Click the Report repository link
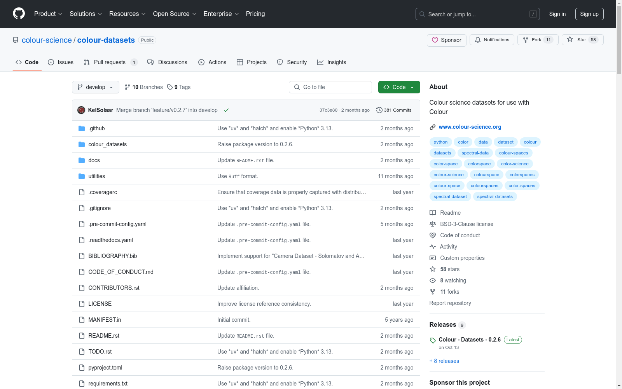Viewport: 622px width, 389px height. pos(450,303)
